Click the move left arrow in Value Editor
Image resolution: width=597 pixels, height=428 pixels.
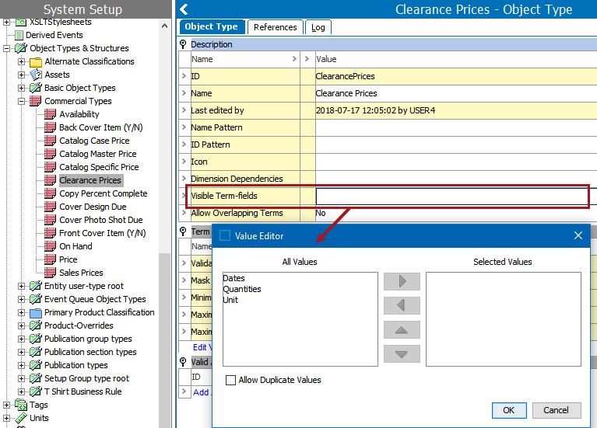pyautogui.click(x=402, y=305)
